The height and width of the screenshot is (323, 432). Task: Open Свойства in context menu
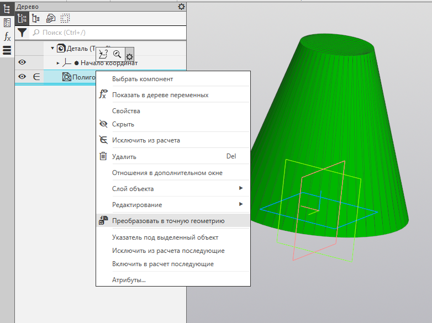pyautogui.click(x=173, y=111)
